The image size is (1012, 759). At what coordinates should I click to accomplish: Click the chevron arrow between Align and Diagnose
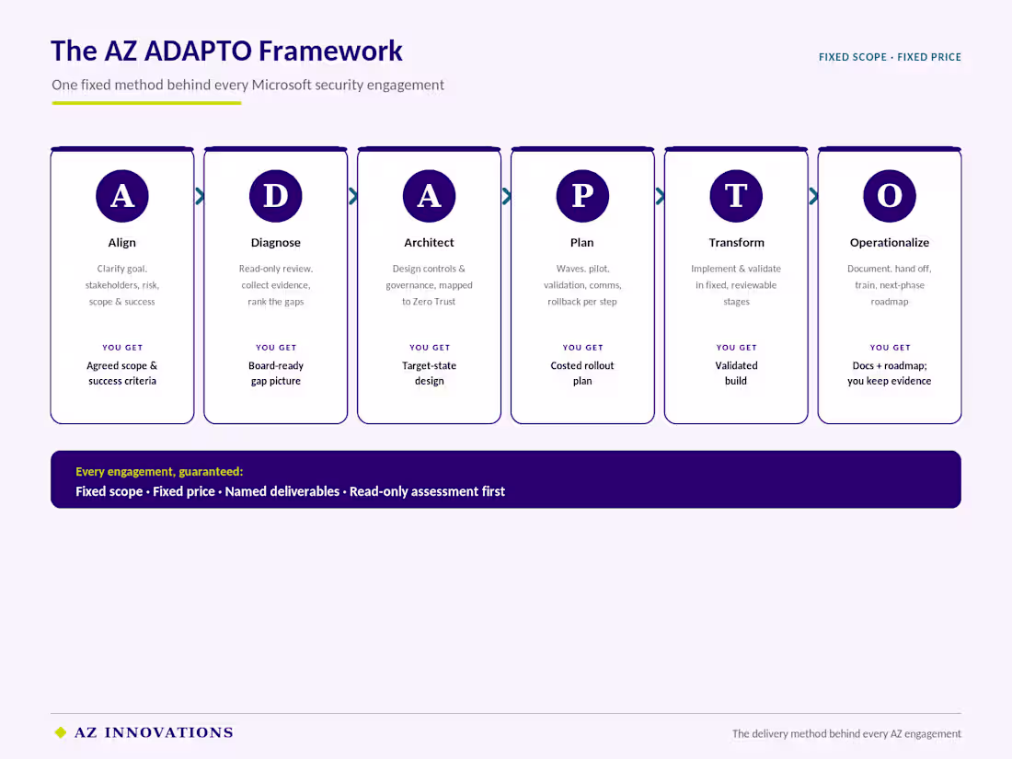(x=200, y=196)
